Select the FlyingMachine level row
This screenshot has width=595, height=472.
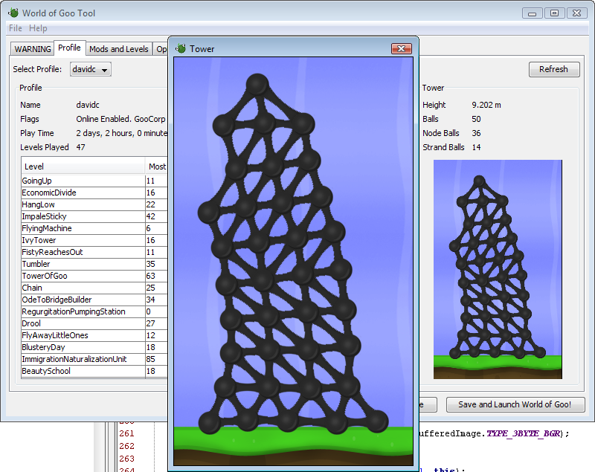[94, 228]
